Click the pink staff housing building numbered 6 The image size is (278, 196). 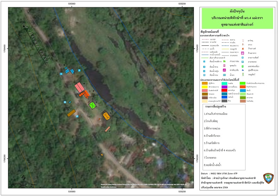(80, 87)
